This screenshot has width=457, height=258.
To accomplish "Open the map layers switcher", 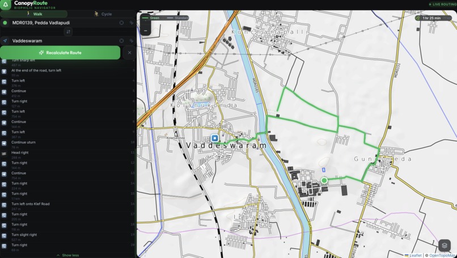I will pos(445,246).
